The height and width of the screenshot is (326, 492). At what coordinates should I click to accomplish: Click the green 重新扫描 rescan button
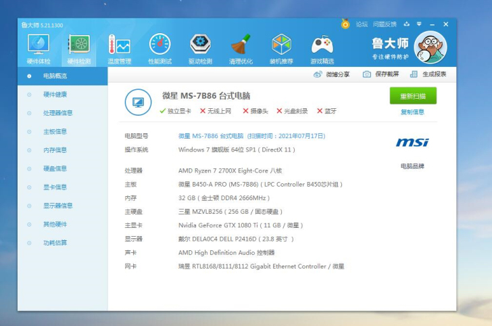pos(413,96)
